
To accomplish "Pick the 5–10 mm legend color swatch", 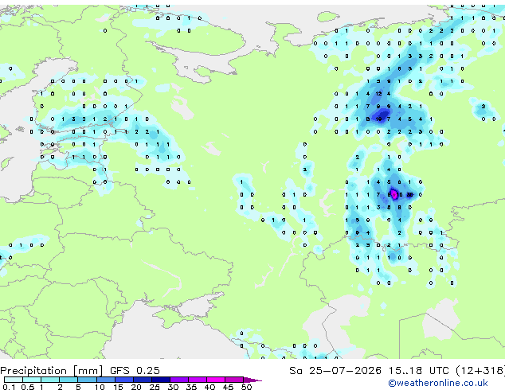I will point(87,380).
